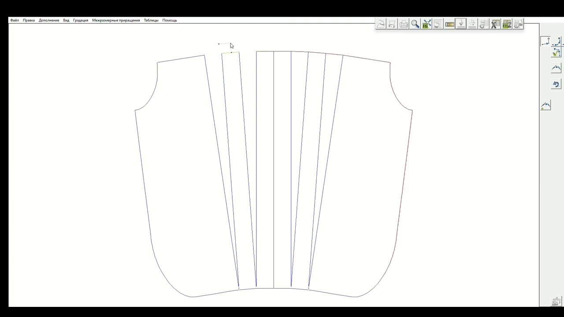Click the greyed layers icon in toolbar
The height and width of the screenshot is (317, 564).
[438, 24]
